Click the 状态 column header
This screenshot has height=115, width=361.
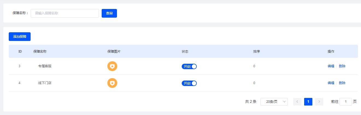click(185, 52)
